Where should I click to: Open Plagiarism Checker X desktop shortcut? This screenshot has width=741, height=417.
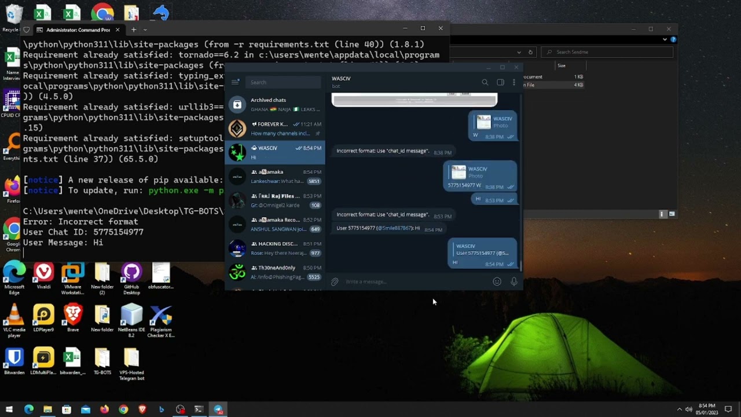point(161,320)
